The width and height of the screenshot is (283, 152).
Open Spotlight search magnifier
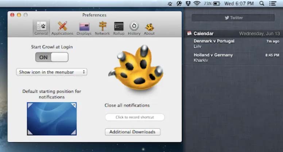(x=262, y=3)
